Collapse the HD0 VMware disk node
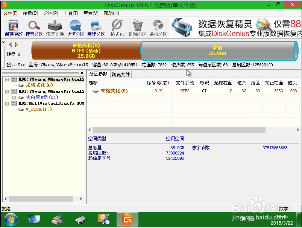 7,80
